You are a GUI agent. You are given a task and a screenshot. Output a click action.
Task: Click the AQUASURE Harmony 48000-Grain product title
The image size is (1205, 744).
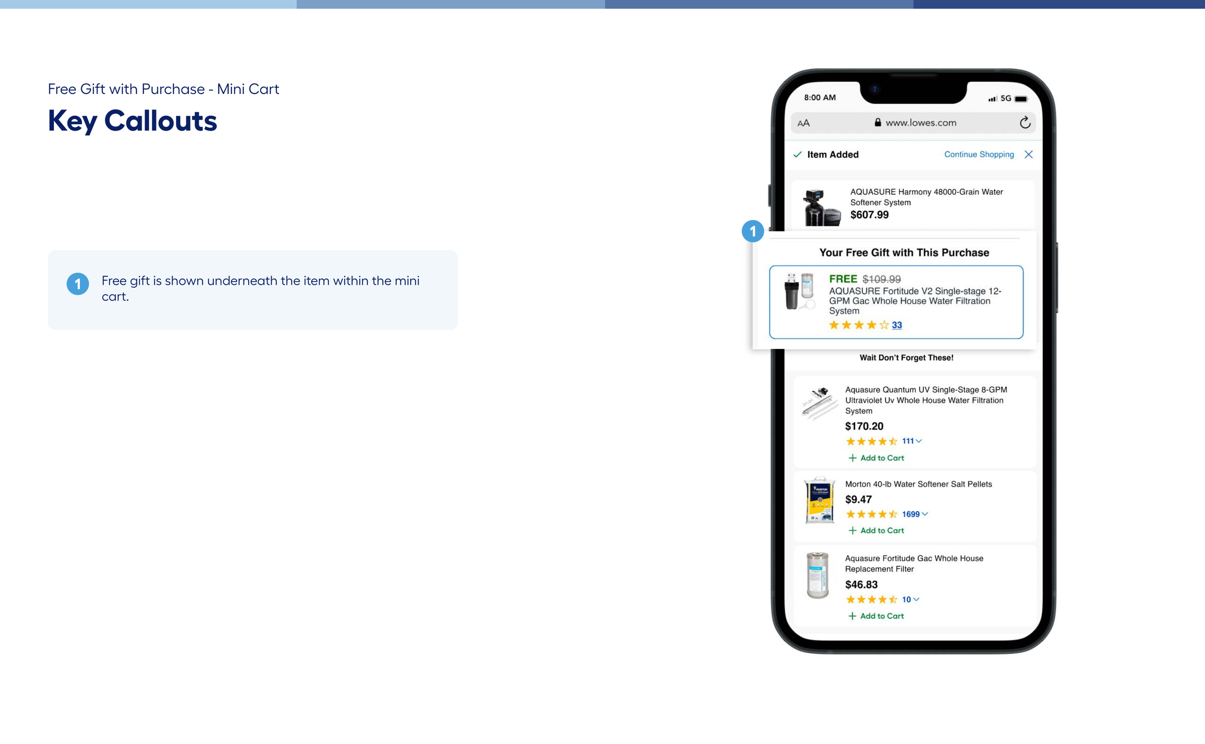tap(926, 197)
